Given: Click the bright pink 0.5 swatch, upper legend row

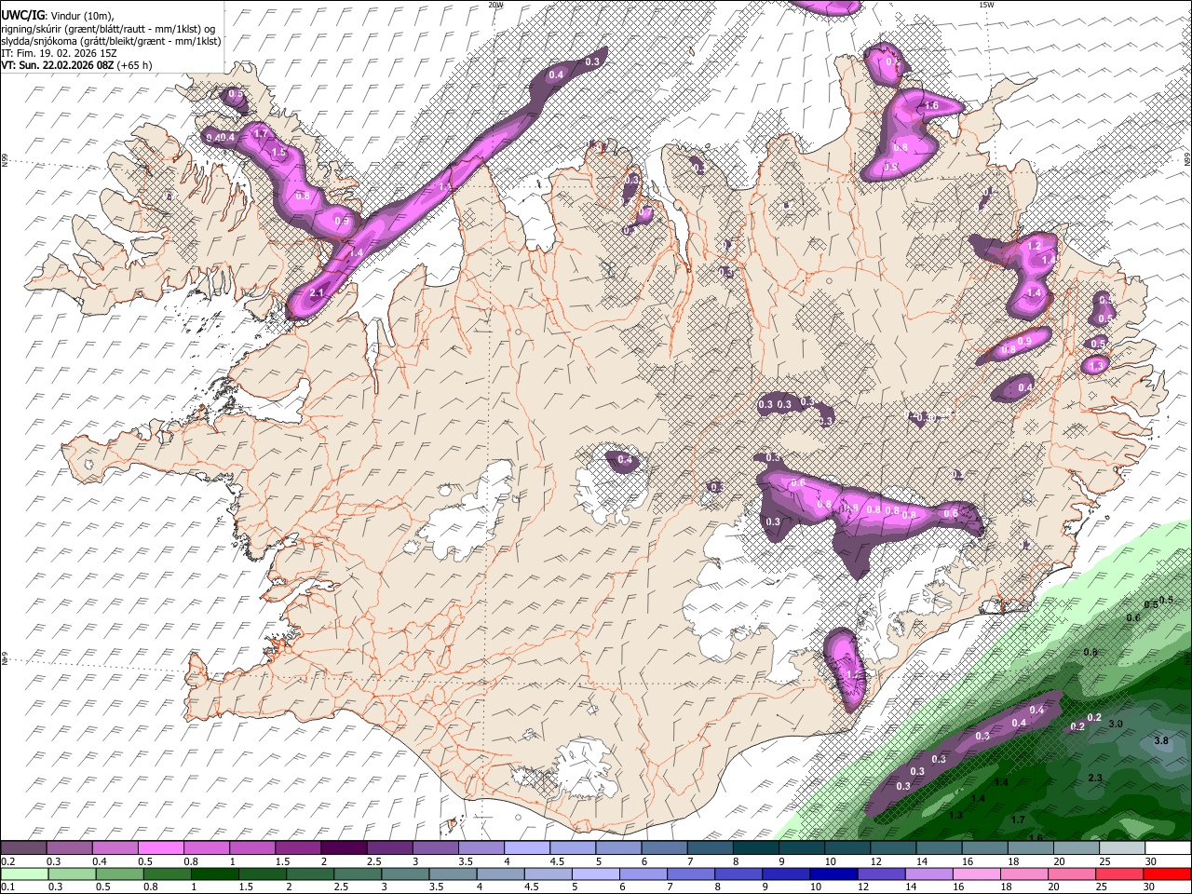Looking at the screenshot, I should pyautogui.click(x=161, y=848).
